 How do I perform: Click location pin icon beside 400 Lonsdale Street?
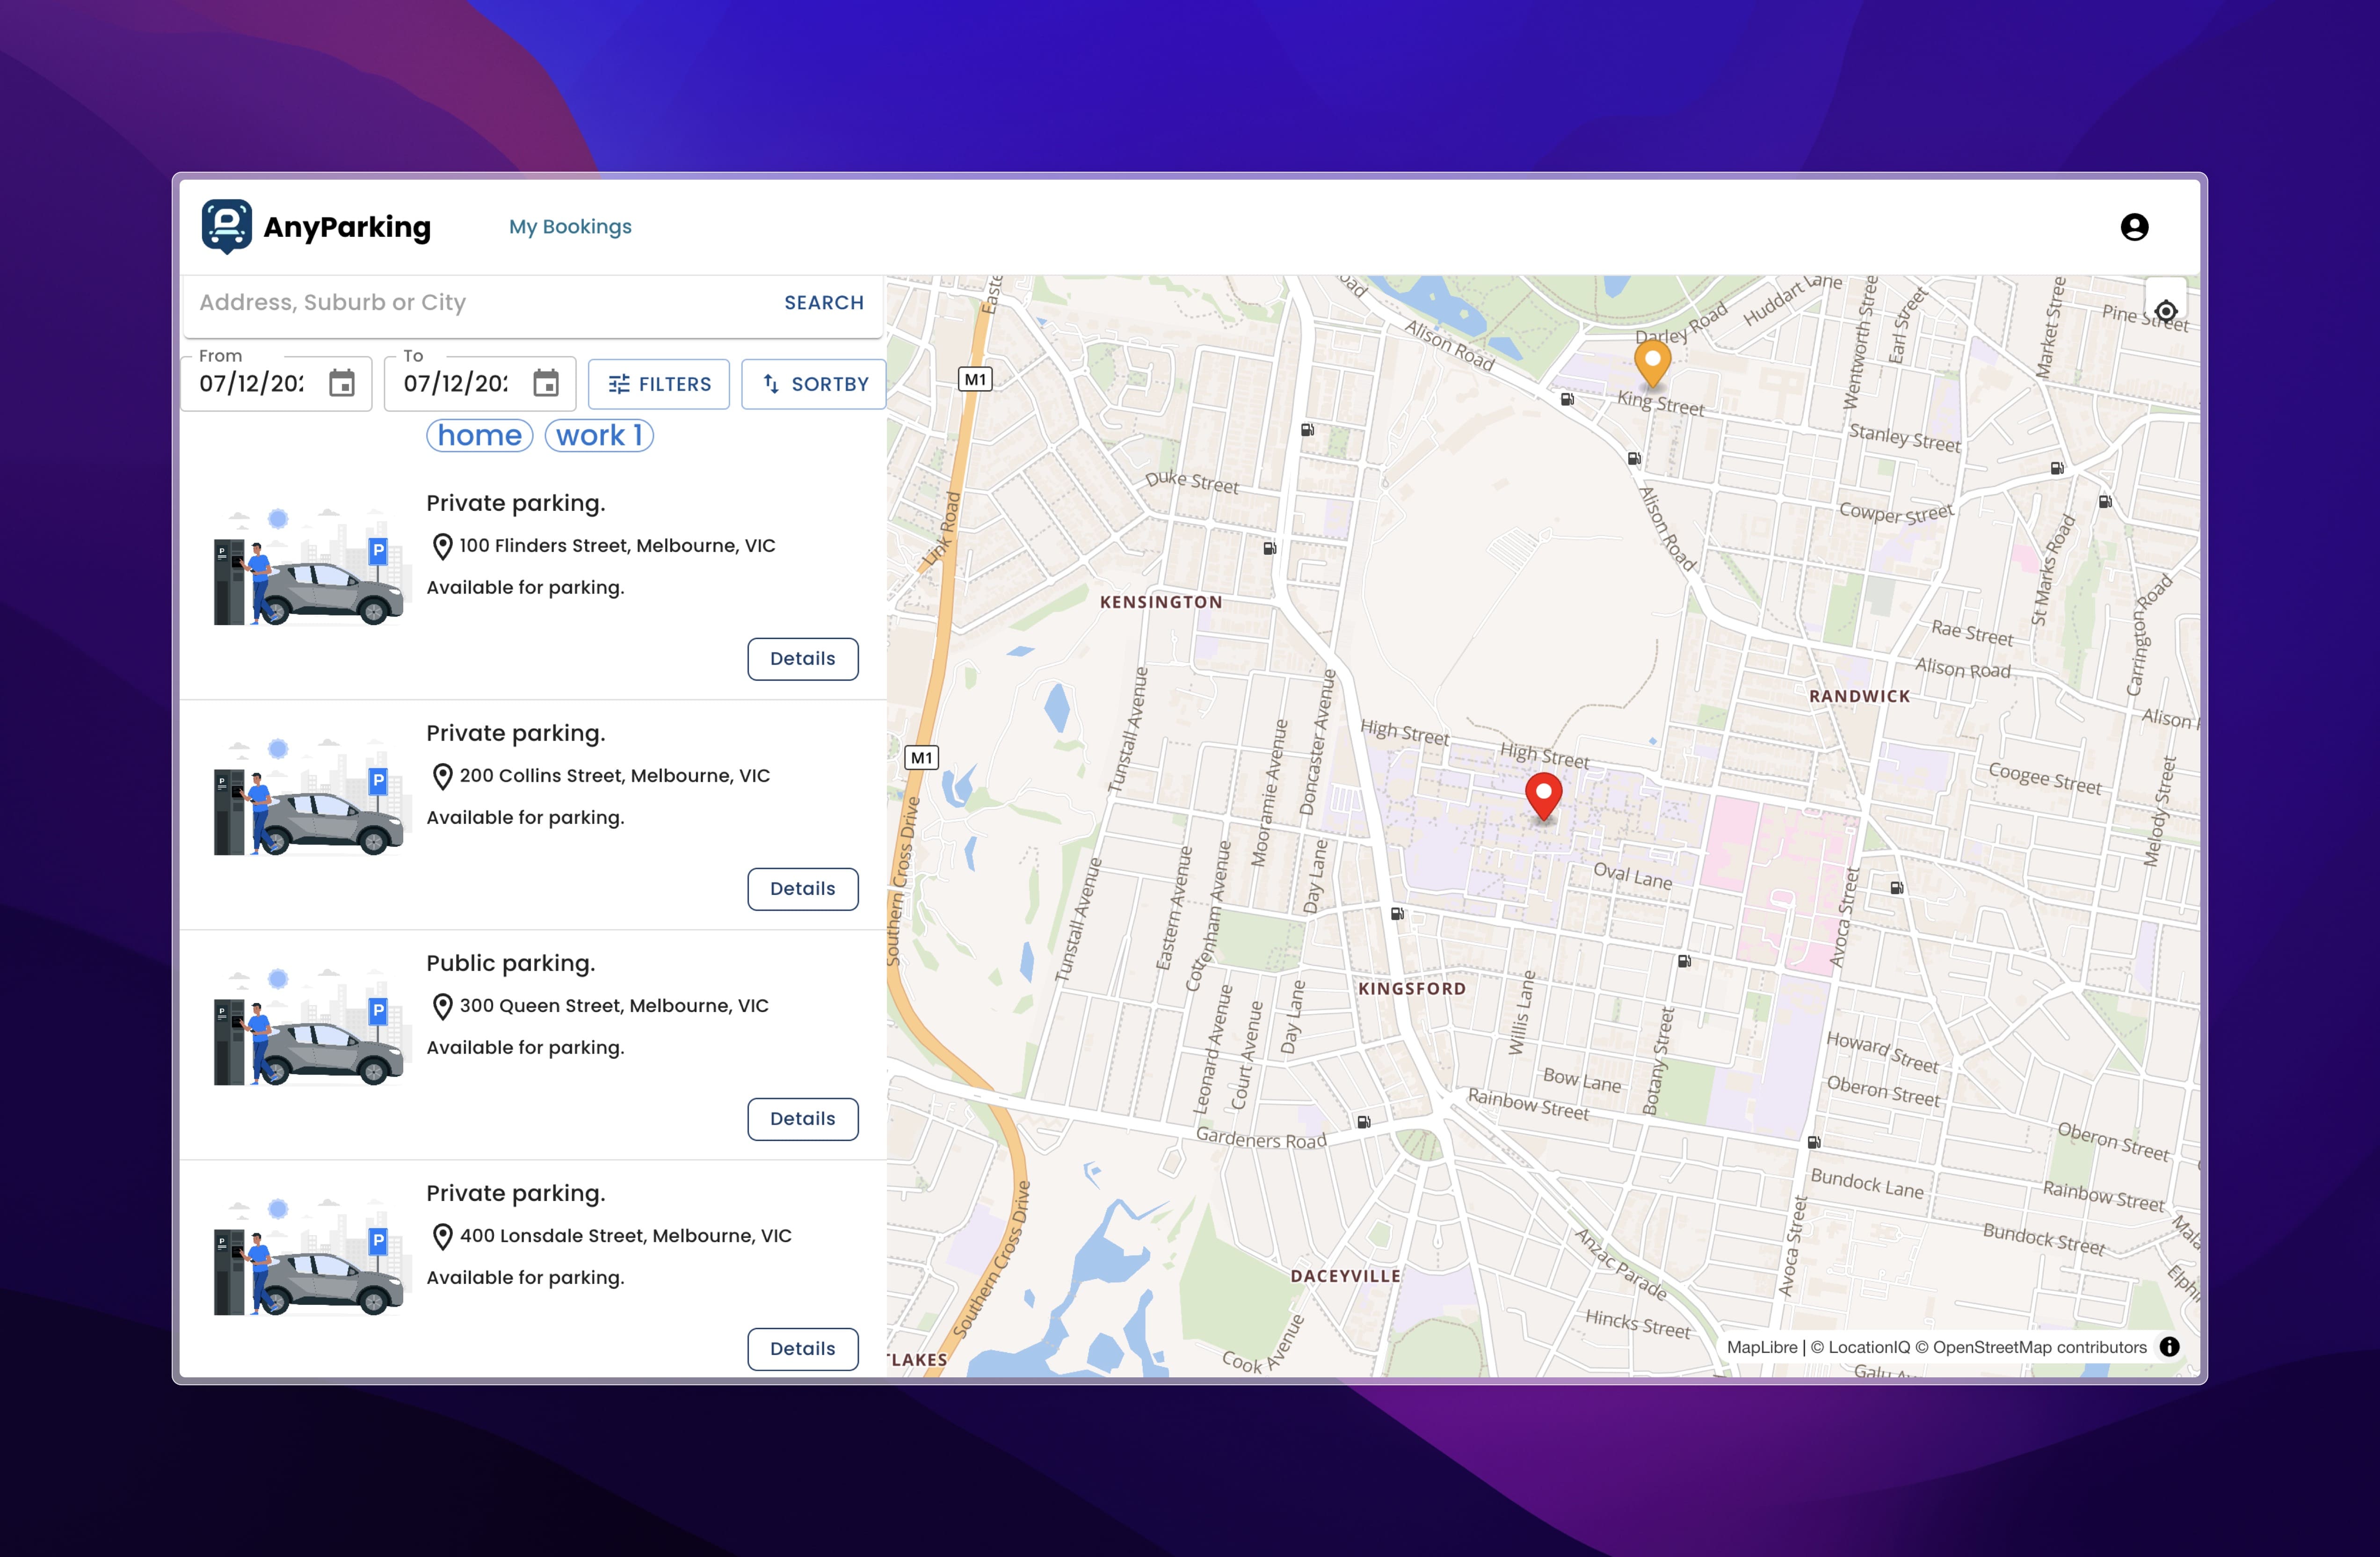(x=442, y=1236)
